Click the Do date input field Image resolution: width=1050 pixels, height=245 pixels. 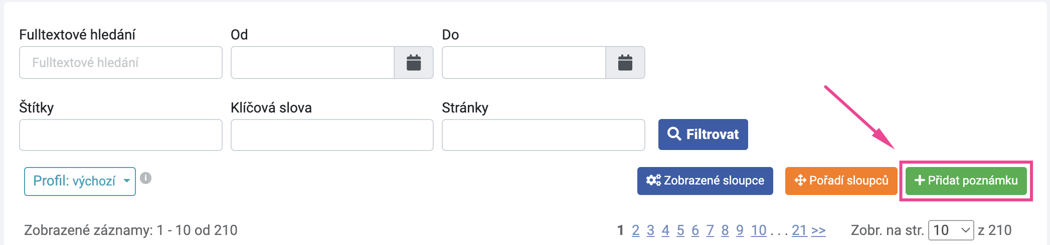coord(524,62)
